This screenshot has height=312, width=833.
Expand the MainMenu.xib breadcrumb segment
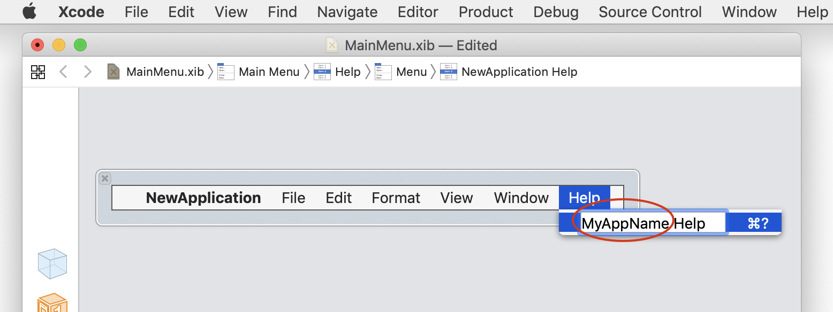coord(164,71)
